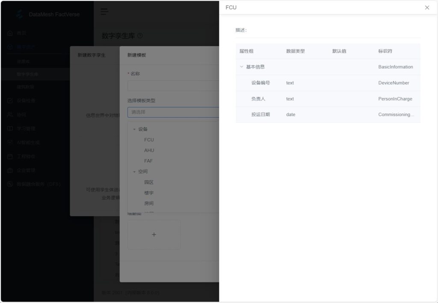This screenshot has width=438, height=303.
Task: Click the 设备编号 row in attribute table
Action: [328, 83]
